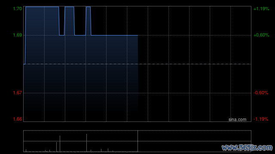
Task: Select the -1.19% change label
Action: click(261, 119)
